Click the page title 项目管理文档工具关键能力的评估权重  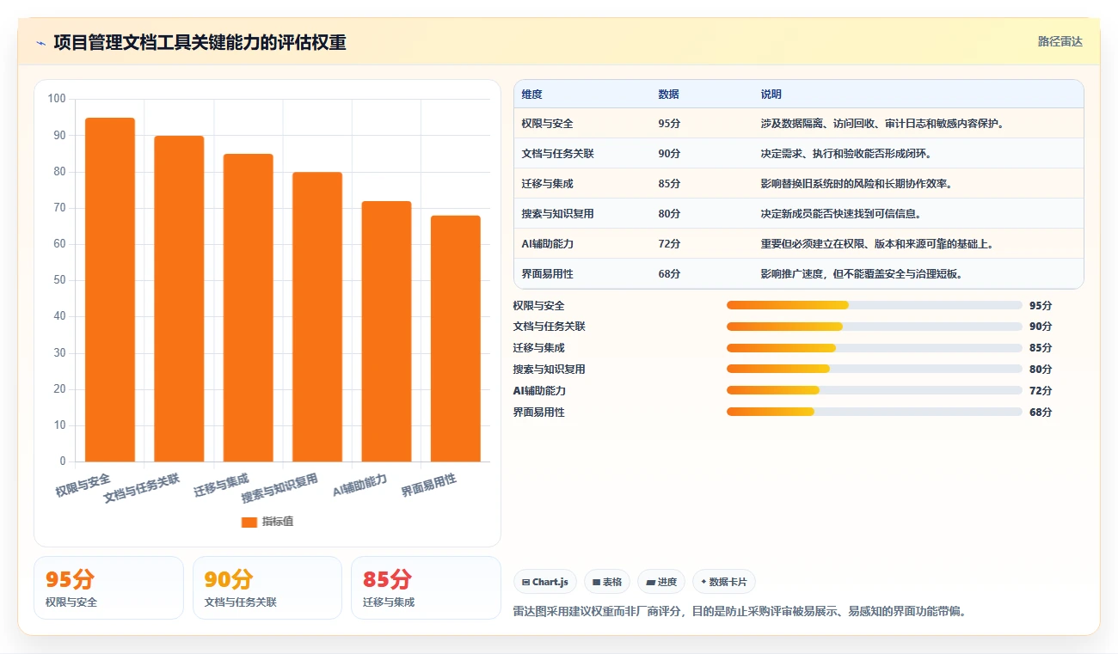200,43
